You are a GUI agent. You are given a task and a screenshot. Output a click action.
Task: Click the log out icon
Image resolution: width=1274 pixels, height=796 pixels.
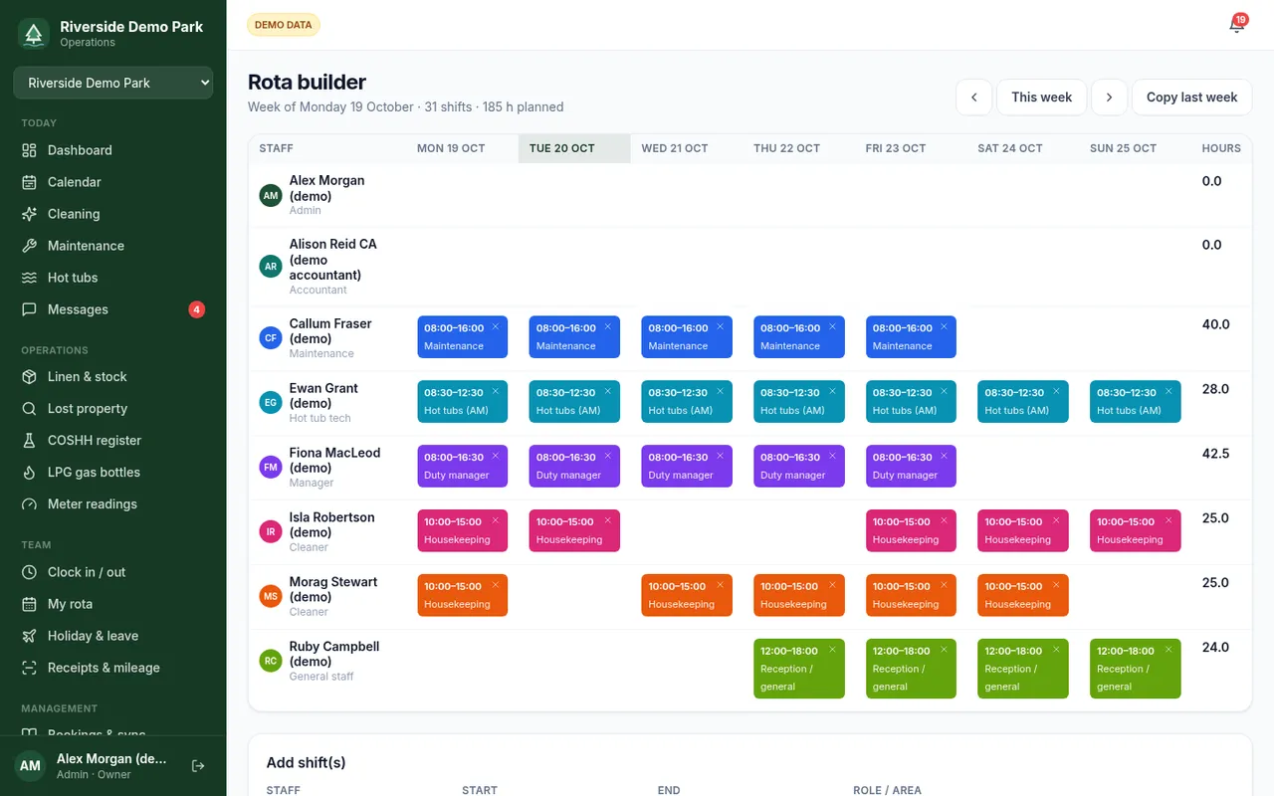[198, 766]
